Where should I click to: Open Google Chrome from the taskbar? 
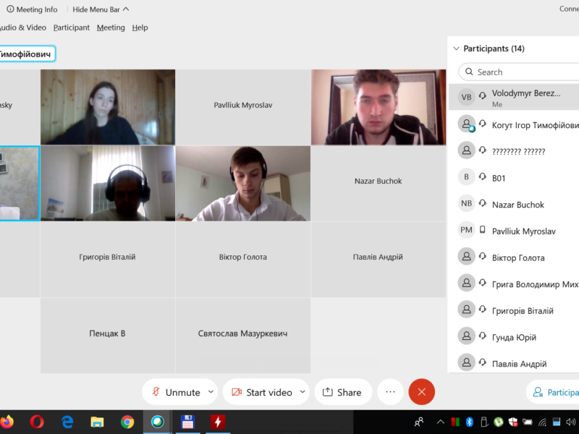pos(127,422)
